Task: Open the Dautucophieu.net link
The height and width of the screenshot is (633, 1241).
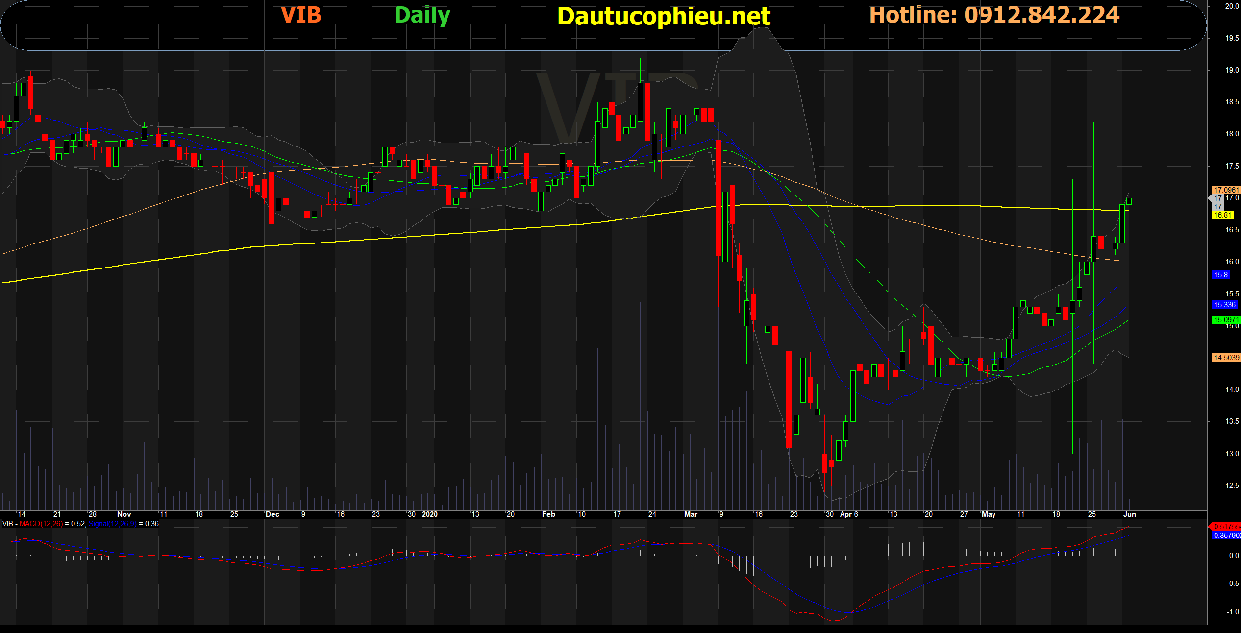Action: coord(664,16)
